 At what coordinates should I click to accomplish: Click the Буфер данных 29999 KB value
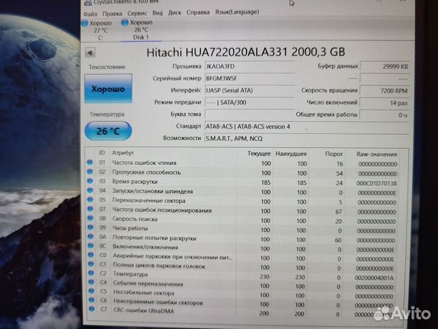(x=384, y=66)
